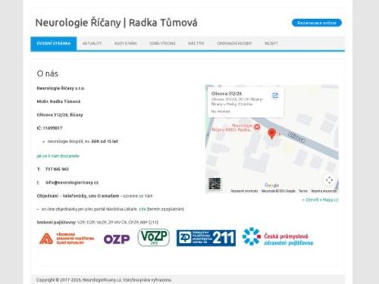Click the footer copyright text
Image resolution: width=379 pixels, height=284 pixels.
[x=104, y=280]
